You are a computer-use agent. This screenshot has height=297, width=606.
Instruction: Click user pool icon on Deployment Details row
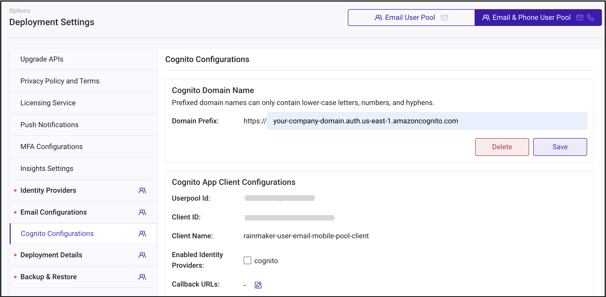[142, 255]
